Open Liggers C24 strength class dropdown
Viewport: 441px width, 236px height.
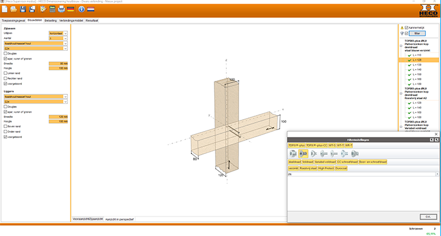(x=36, y=101)
